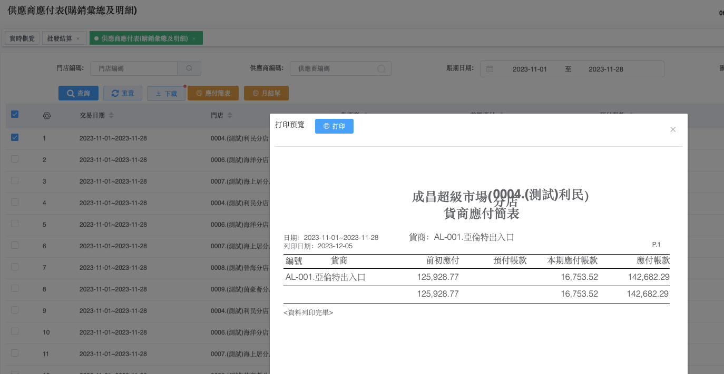The height and width of the screenshot is (374, 724).
Task: Switch to the 實時概覽 tab
Action: point(22,38)
